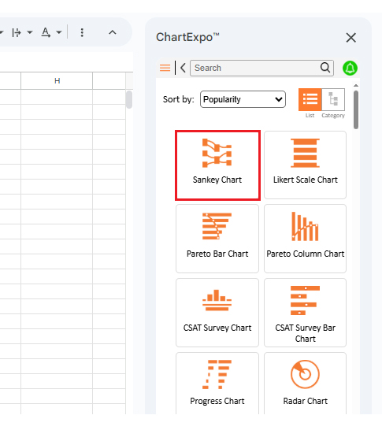Choose the Progress Chart tile

pos(217,384)
